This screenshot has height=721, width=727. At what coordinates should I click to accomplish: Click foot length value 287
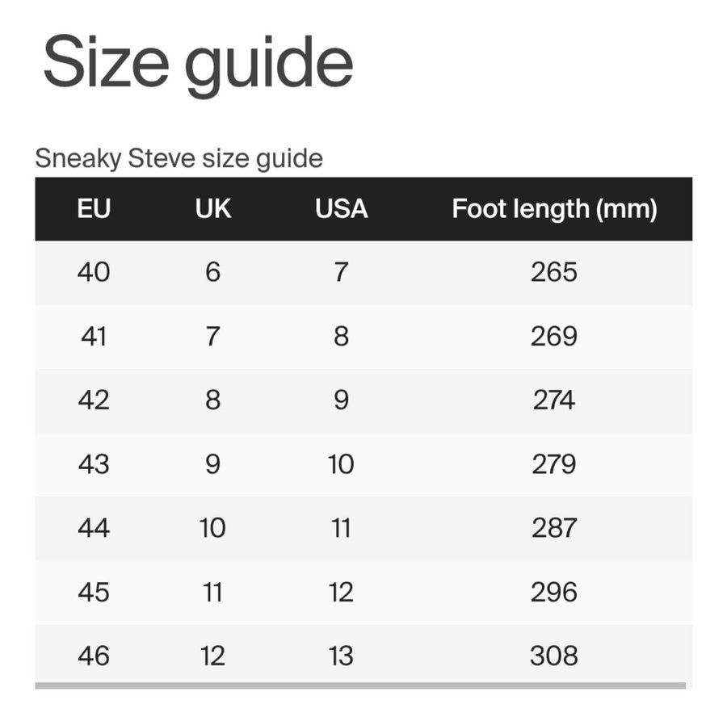(554, 528)
